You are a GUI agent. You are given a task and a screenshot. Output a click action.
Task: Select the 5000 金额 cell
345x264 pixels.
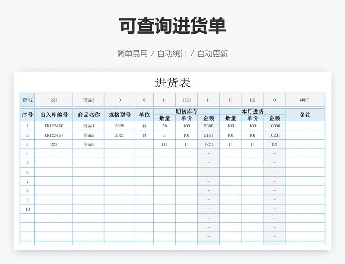pos(208,126)
